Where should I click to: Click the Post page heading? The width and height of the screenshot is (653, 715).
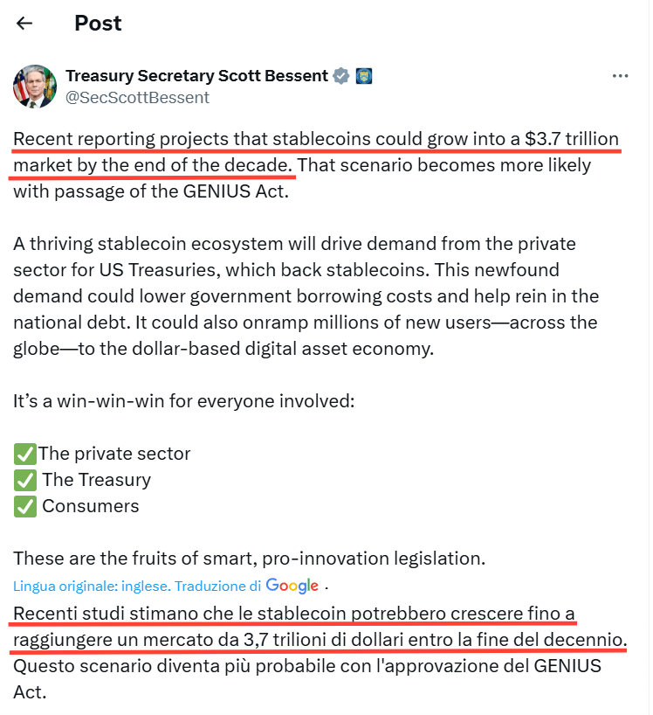coord(98,24)
